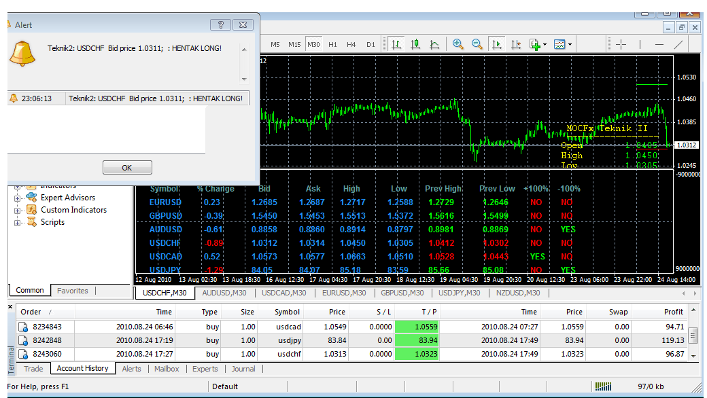707x398 pixels.
Task: Switch to the Trade terminal tab
Action: click(x=33, y=369)
